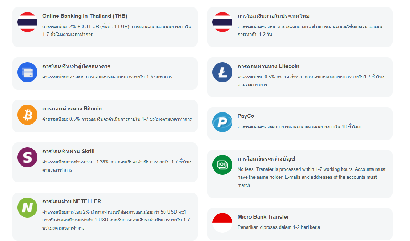
Task: Click the green internal transfer cash icon
Action: [x=222, y=165]
